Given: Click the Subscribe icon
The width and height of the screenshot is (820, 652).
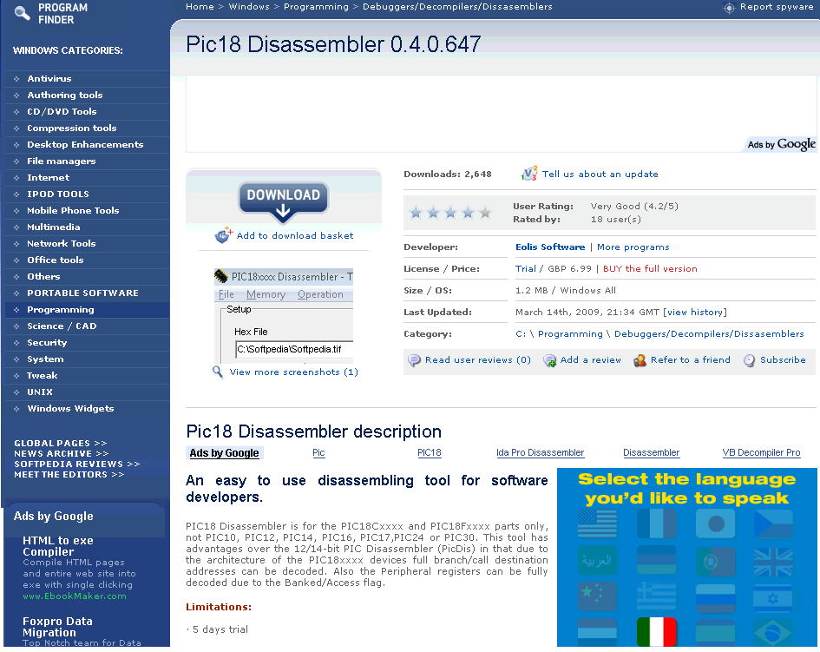Looking at the screenshot, I should 750,360.
